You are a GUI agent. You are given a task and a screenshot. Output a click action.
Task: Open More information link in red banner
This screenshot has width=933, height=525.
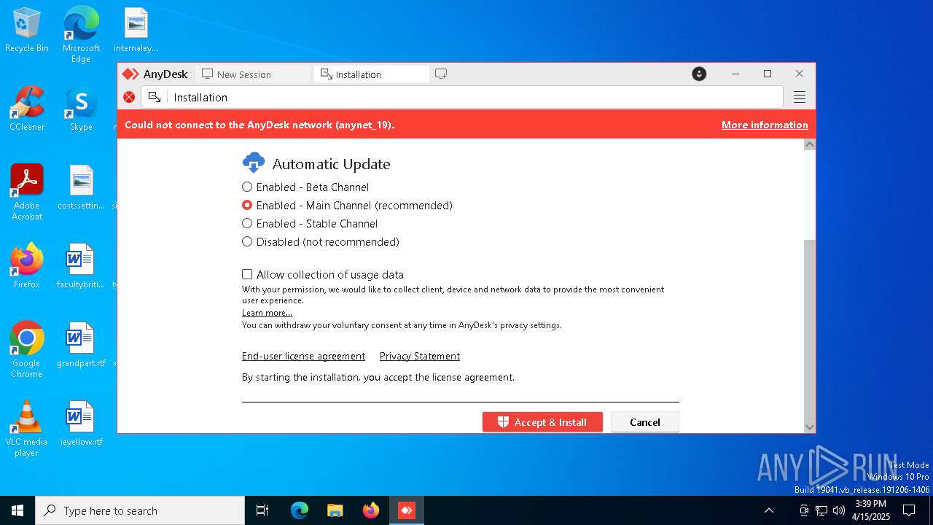[765, 125]
